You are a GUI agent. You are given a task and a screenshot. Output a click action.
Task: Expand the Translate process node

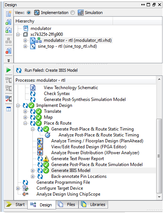point(25,112)
